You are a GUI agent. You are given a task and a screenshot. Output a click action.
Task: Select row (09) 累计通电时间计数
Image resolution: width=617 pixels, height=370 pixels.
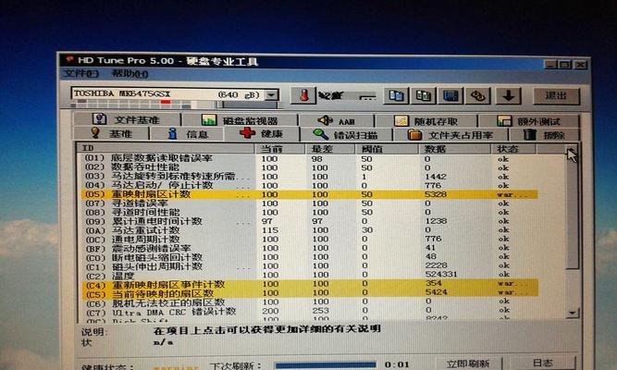309,221
